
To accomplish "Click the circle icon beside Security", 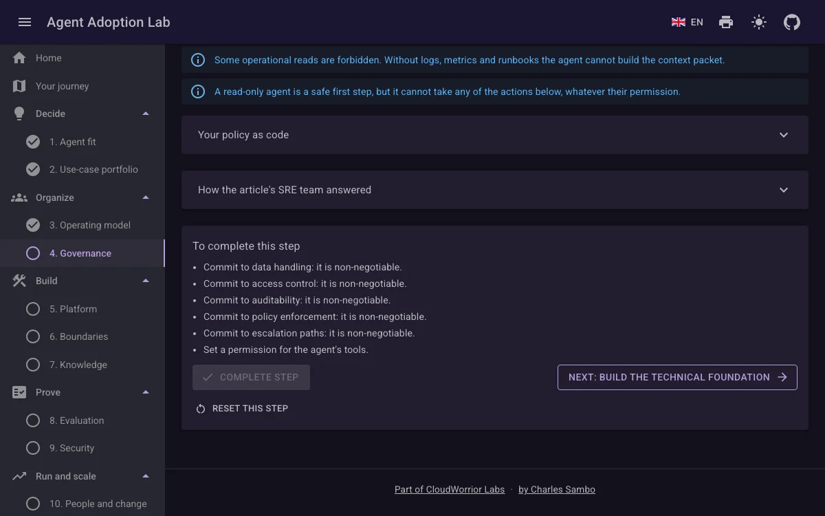I will coord(33,448).
